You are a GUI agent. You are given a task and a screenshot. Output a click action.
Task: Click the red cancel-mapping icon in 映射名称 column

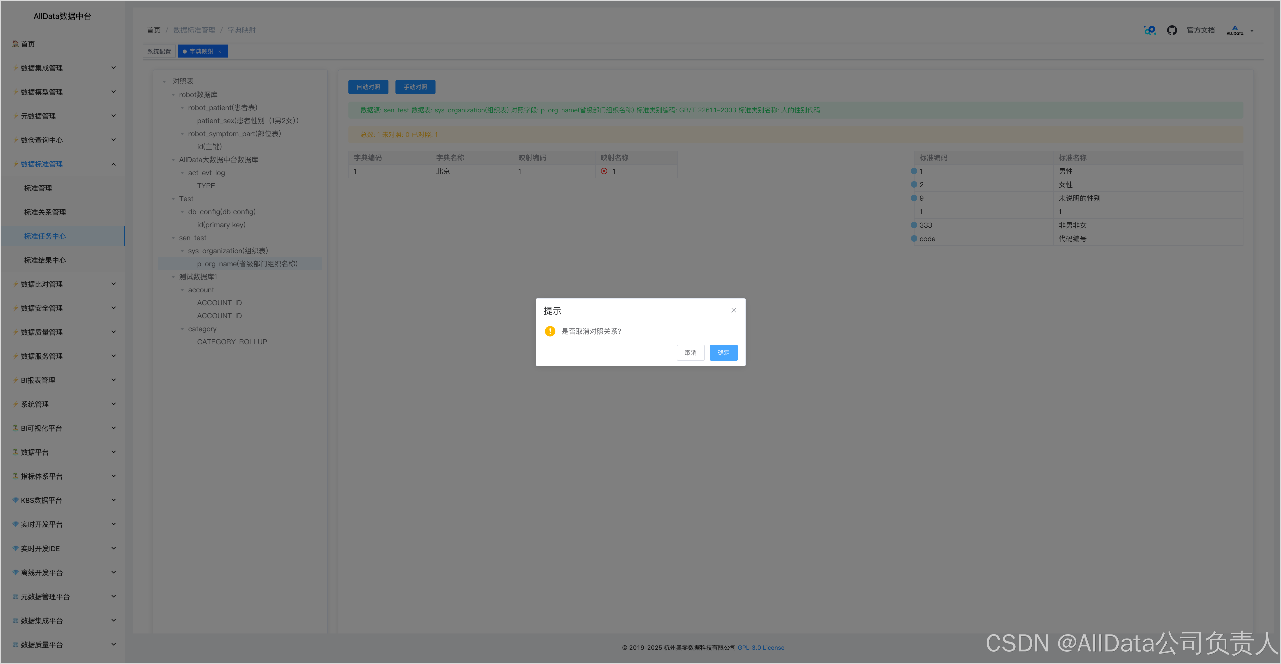(x=604, y=171)
